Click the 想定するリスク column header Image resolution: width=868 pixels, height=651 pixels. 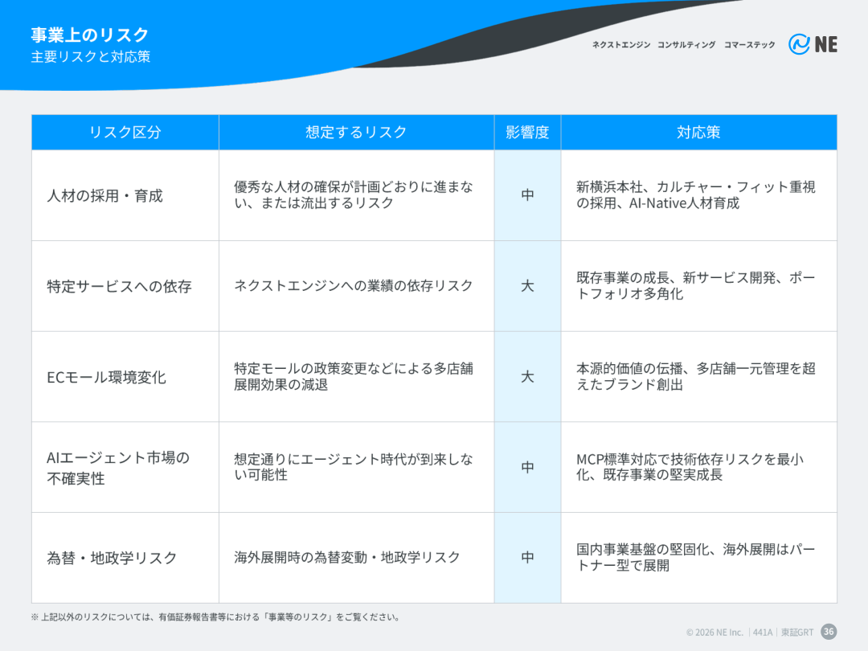point(357,133)
